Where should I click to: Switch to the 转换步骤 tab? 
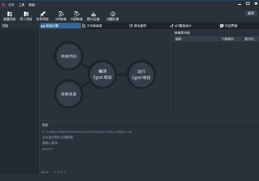61,26
